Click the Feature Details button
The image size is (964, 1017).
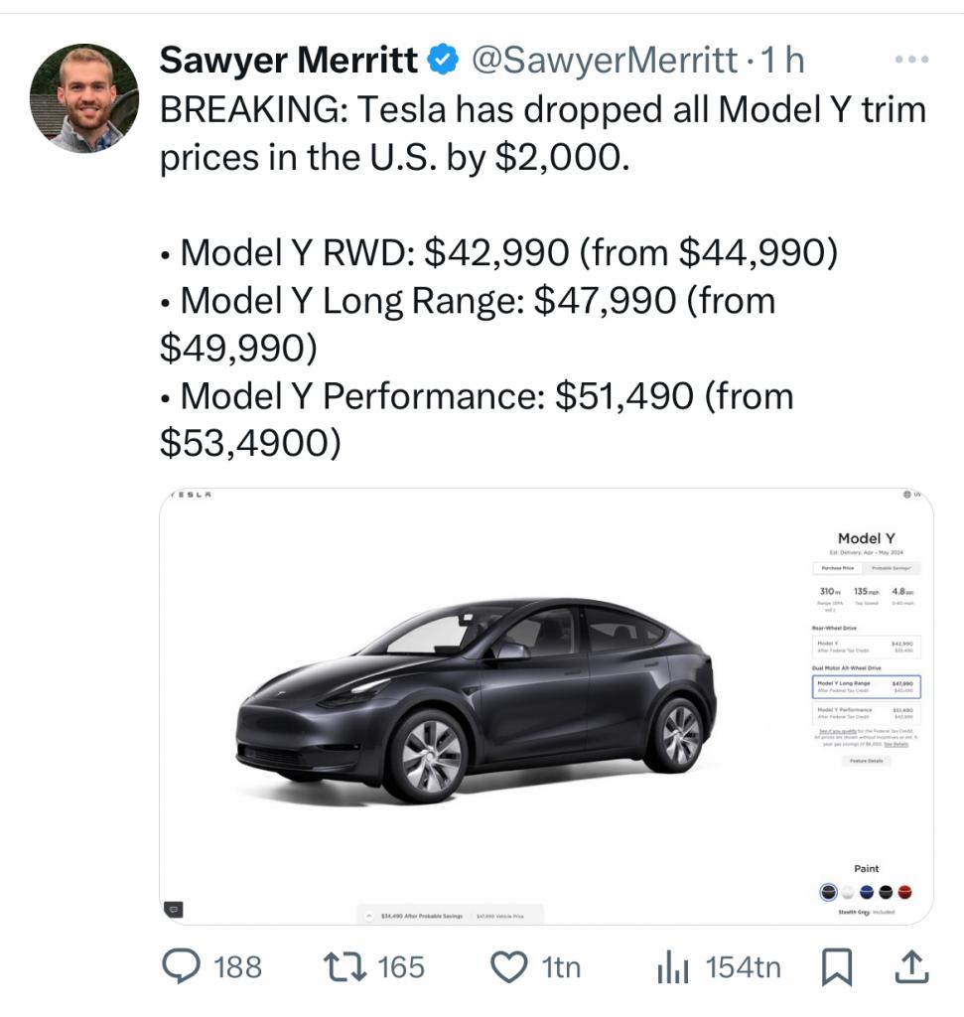click(x=866, y=761)
